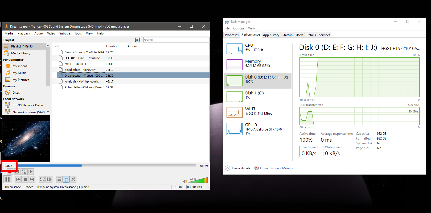The image size is (431, 213).
Task: Toggle remaining time label 08:39
Action: (204, 166)
